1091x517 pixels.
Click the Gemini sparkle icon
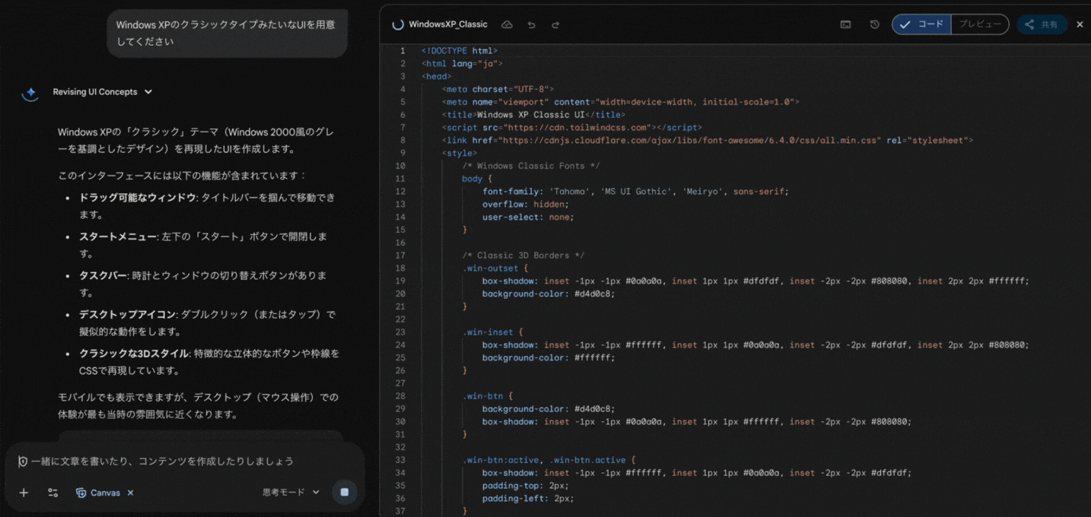pos(30,94)
